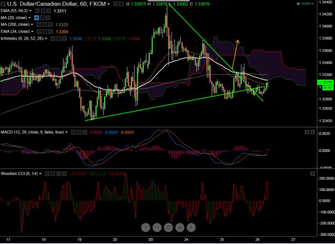Hide the EMA (55, hlc3) indicator
The image size is (335, 244).
(x=37, y=11)
